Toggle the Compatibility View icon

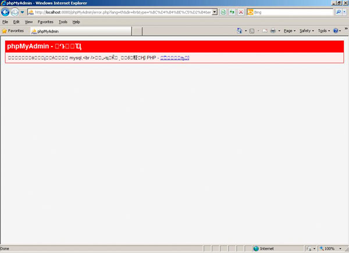click(223, 12)
